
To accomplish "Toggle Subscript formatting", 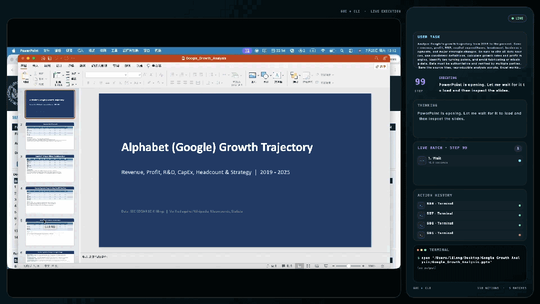I will (120, 82).
